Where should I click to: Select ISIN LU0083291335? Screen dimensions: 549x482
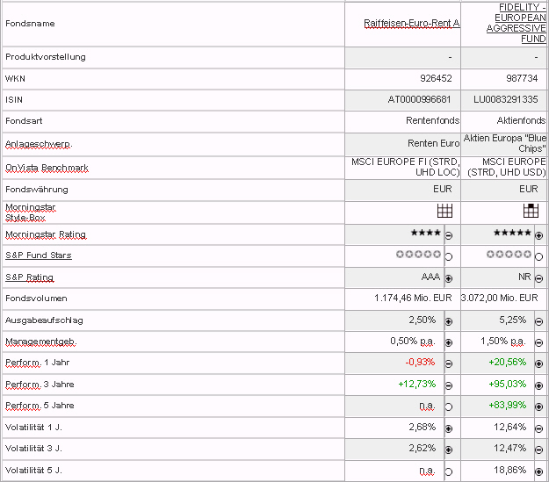point(506,99)
